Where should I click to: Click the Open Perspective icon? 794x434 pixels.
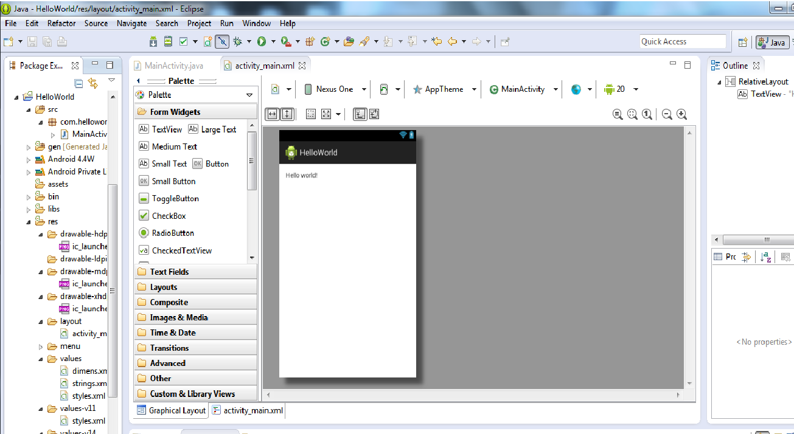pyautogui.click(x=742, y=42)
